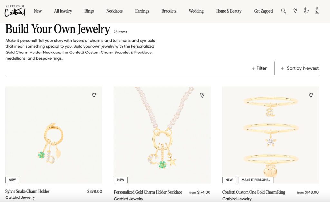The image size is (330, 202).
Task: Click the Make It Personal badge
Action: 256,180
